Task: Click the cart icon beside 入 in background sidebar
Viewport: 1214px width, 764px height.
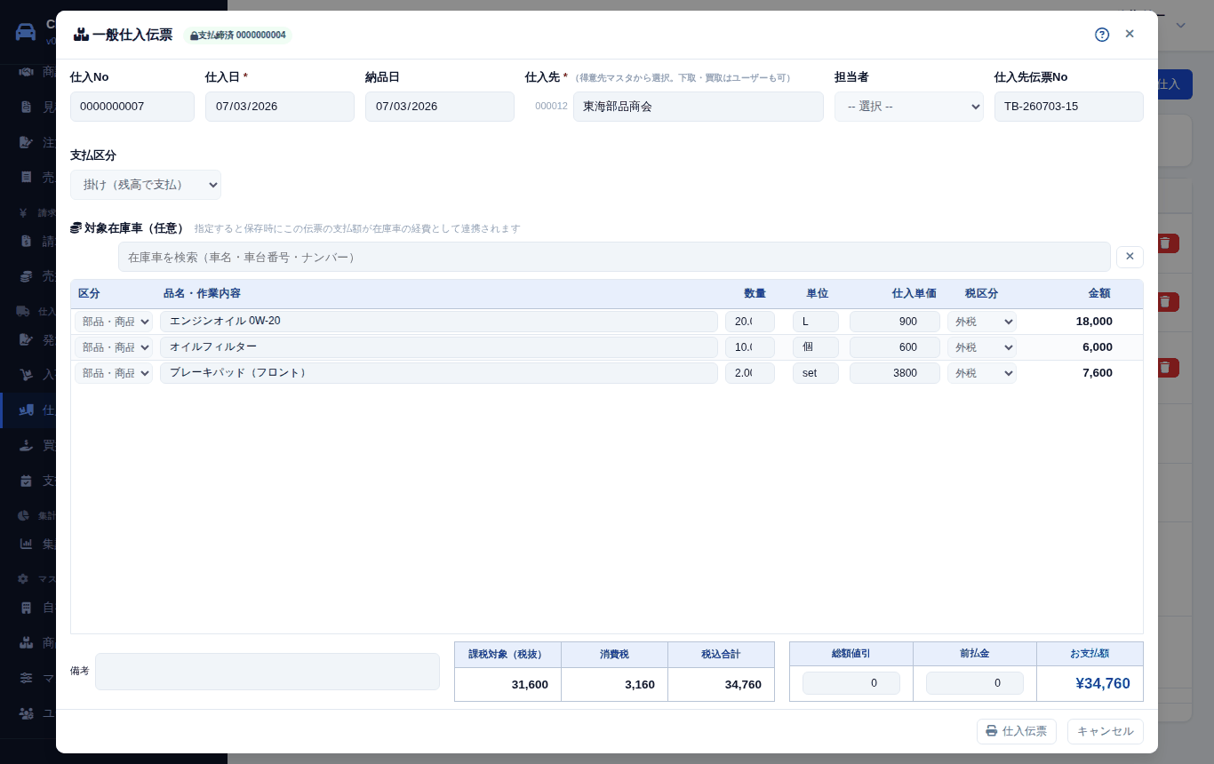Action: [26, 374]
